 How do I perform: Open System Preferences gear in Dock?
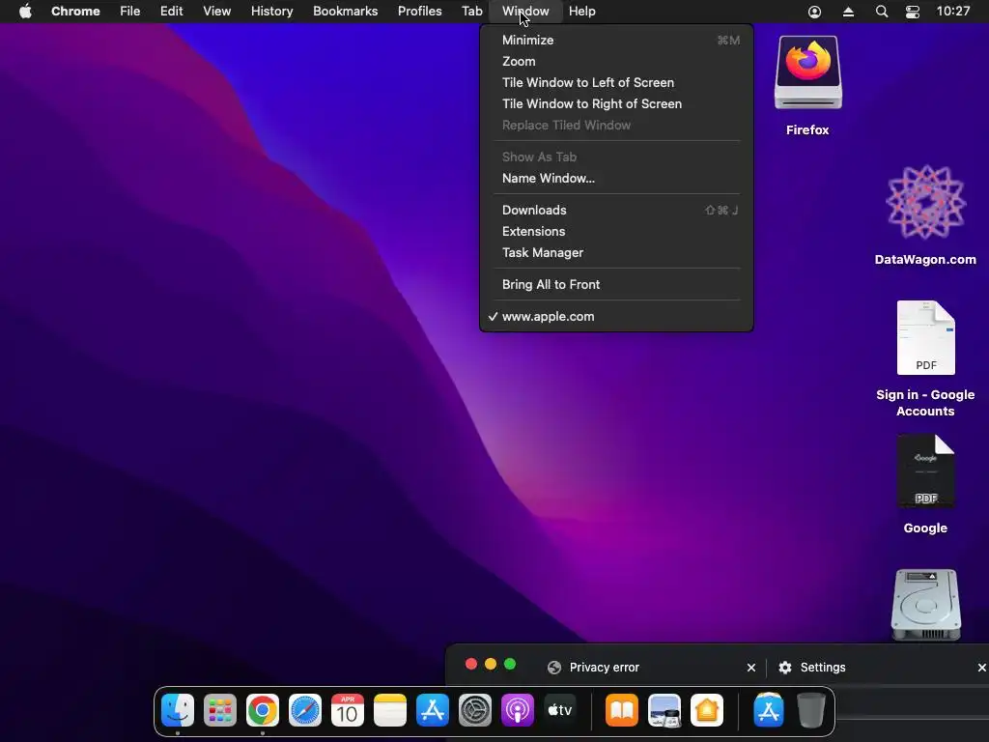(x=474, y=710)
